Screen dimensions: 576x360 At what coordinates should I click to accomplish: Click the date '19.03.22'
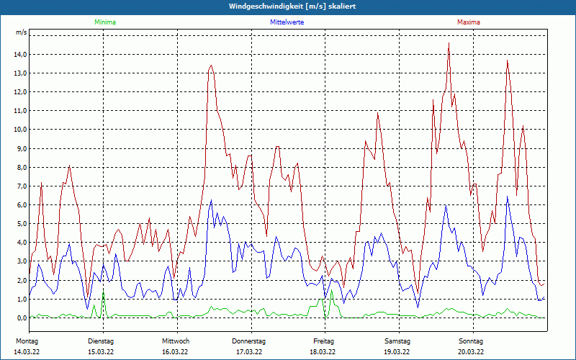pos(397,351)
